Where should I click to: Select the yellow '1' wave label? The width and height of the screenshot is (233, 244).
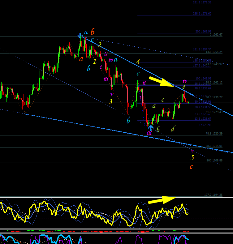tap(95, 62)
